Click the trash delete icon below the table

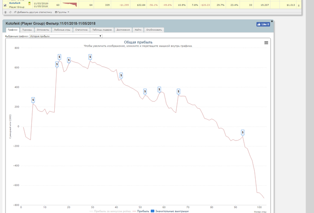pyautogui.click(x=5, y=12)
